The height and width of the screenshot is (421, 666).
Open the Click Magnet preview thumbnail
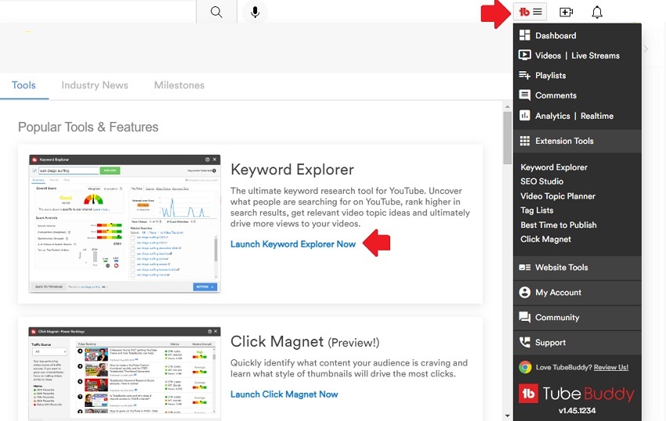point(125,373)
